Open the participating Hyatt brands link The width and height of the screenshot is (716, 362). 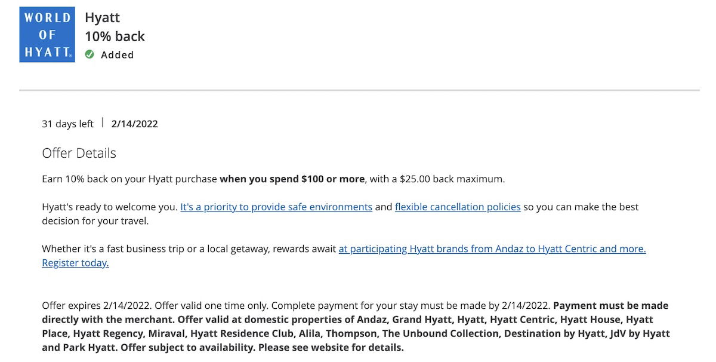[x=492, y=249]
